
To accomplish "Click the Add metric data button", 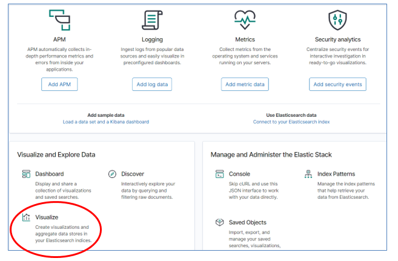I will (245, 84).
